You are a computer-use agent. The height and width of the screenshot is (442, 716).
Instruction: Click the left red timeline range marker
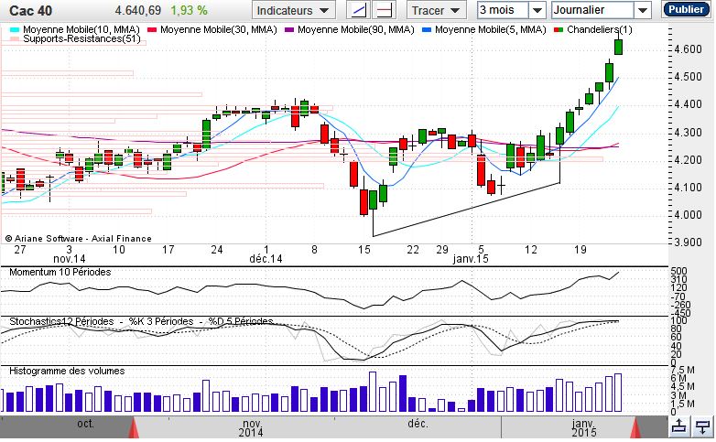pos(134,428)
